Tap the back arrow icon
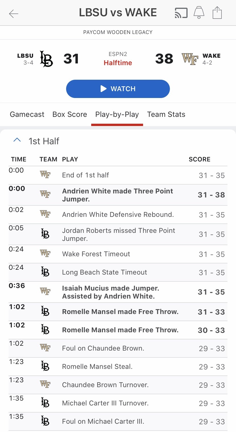The width and height of the screenshot is (236, 432). 13,13
